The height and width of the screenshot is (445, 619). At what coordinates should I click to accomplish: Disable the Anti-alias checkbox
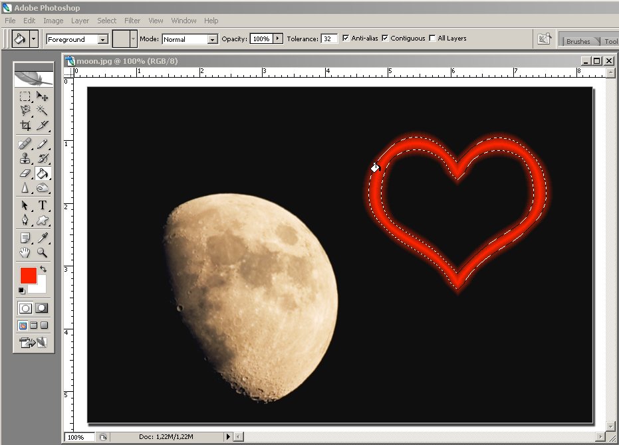(x=345, y=39)
